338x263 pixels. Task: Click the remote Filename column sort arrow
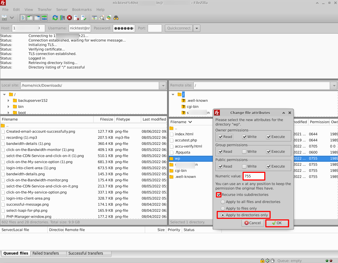(190, 122)
